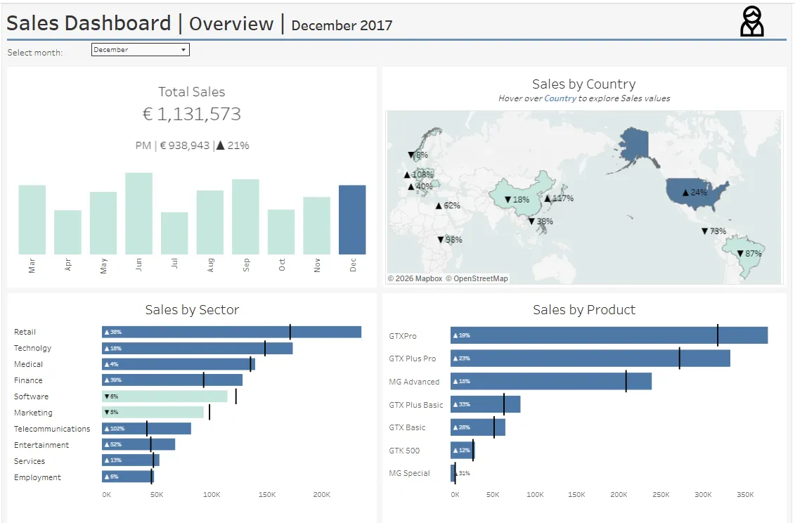This screenshot has height=523, width=795.
Task: Click the © OpenStreetMap attribution link
Action: click(x=478, y=278)
